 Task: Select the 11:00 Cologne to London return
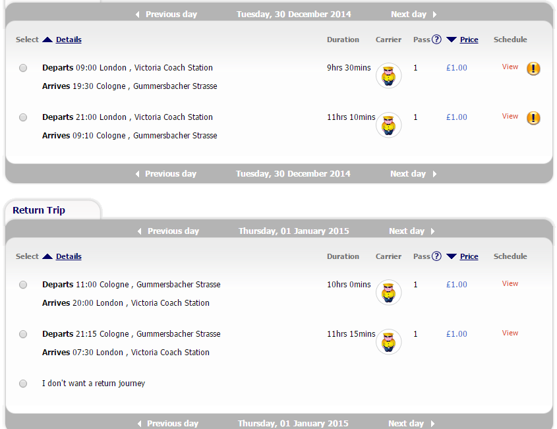click(x=23, y=285)
